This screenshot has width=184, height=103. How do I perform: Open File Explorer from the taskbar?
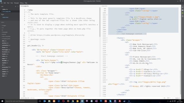pyautogui.click(x=49, y=101)
